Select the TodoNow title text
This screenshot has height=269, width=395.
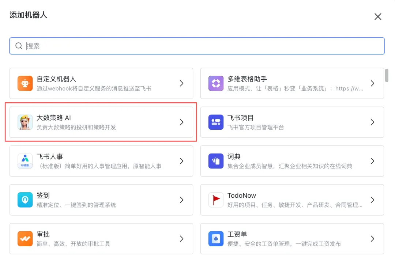coord(242,195)
